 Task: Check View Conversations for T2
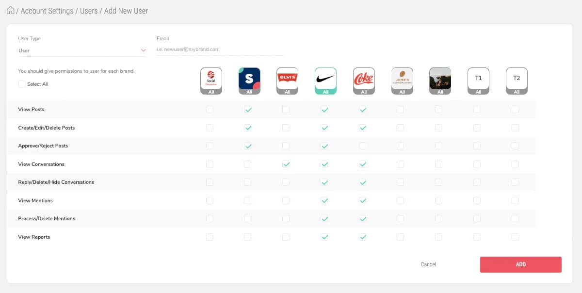click(x=515, y=164)
